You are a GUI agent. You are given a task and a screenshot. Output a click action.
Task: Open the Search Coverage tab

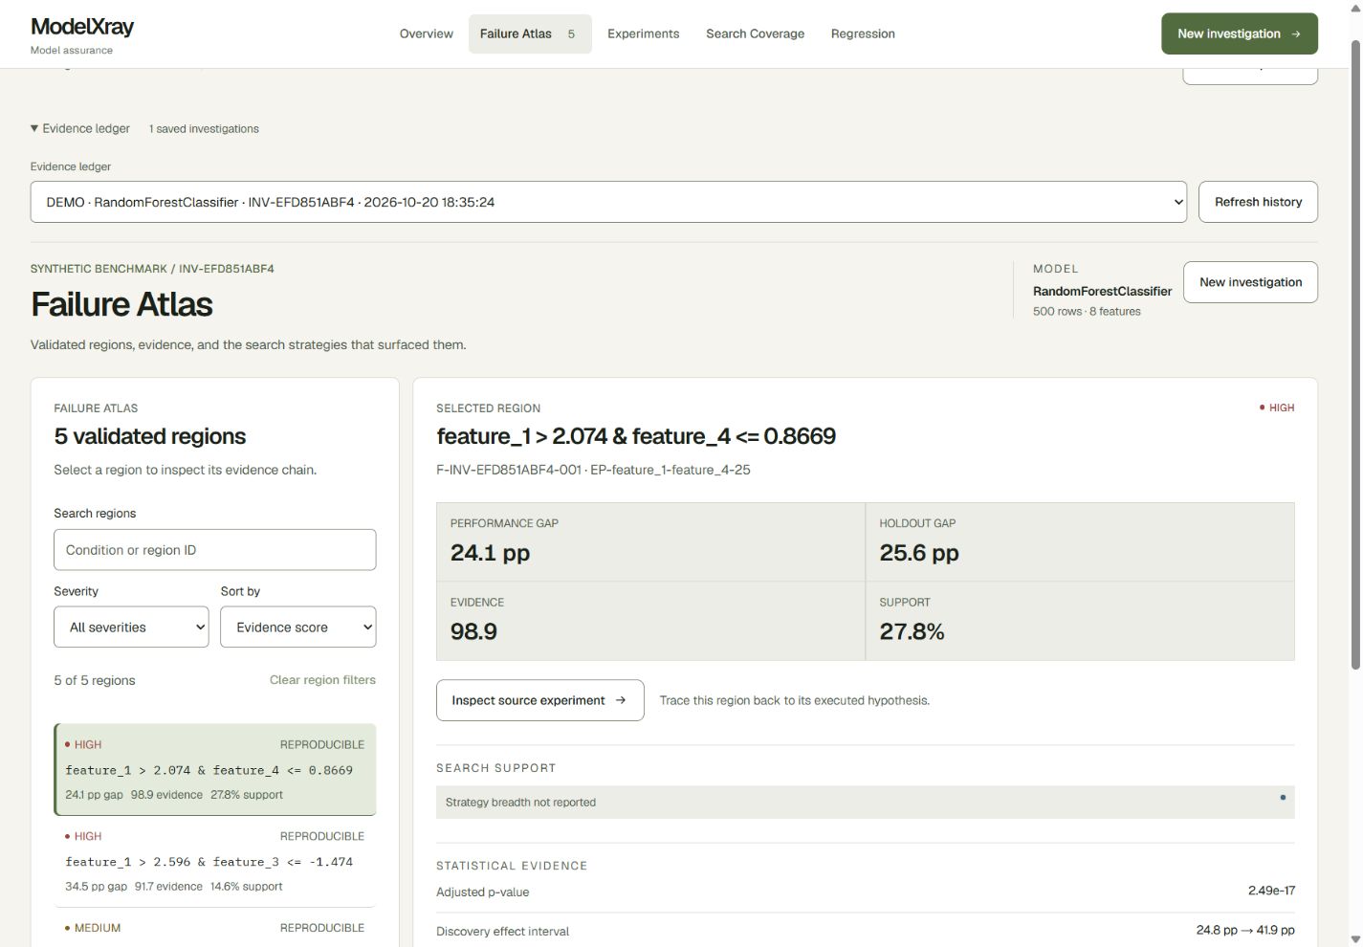coord(756,33)
